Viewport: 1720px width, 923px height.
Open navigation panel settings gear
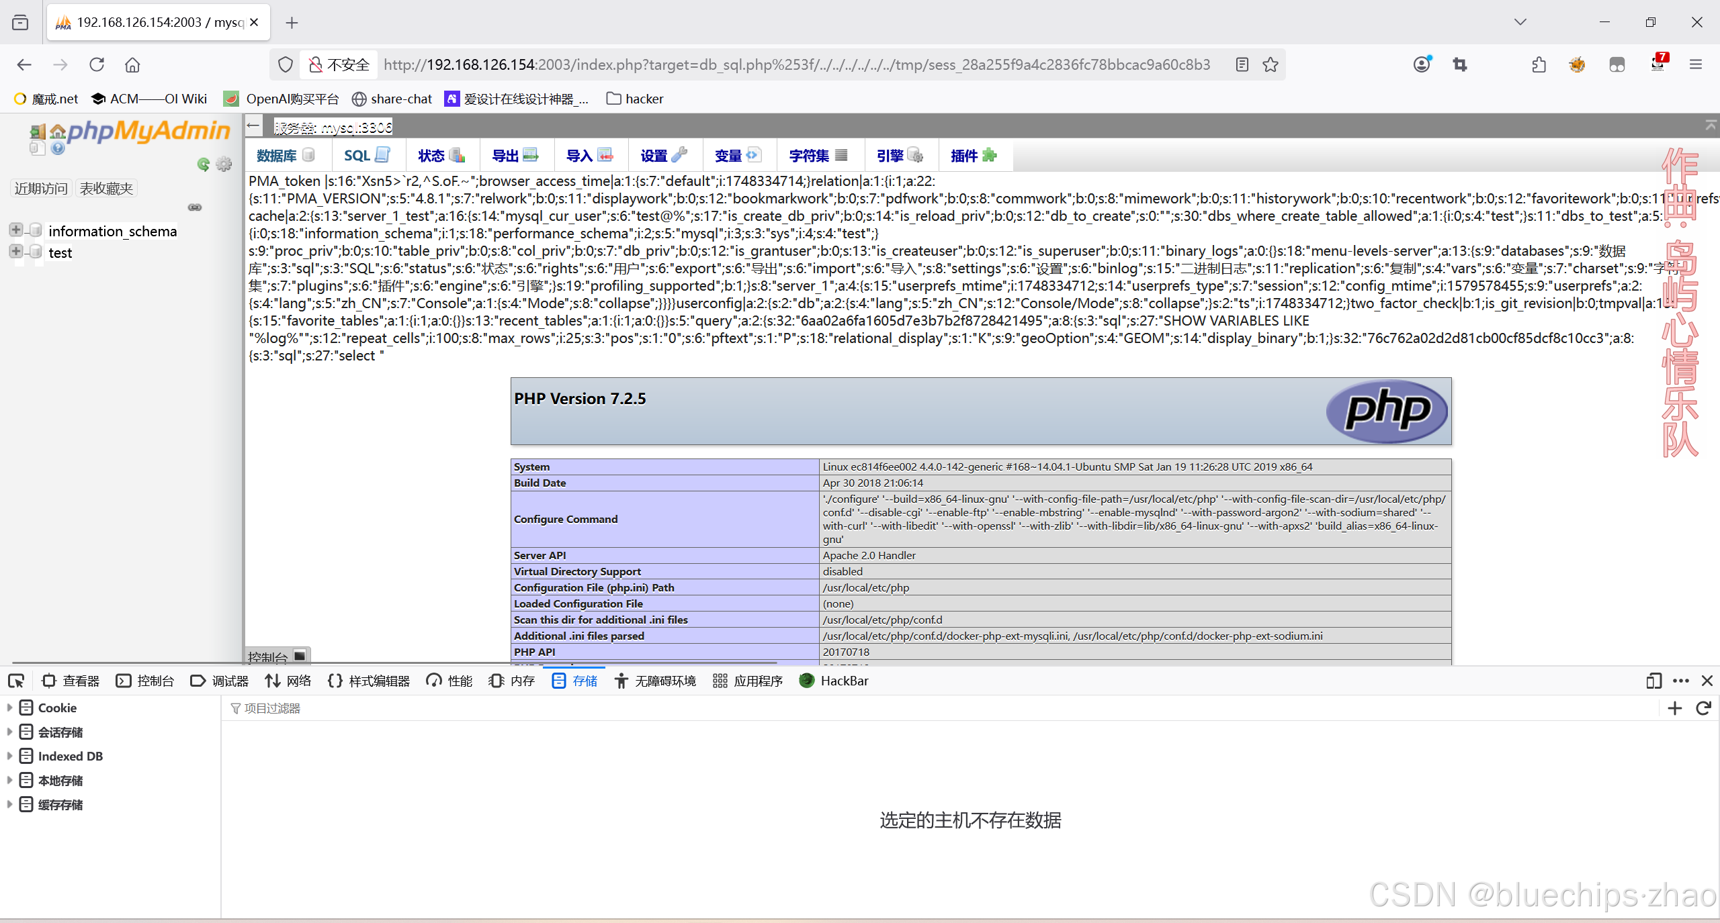224,164
